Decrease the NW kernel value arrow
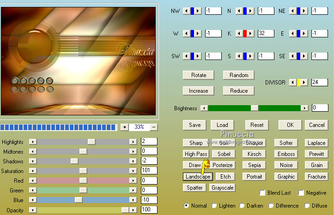The width and height of the screenshot is (334, 215). (186, 11)
